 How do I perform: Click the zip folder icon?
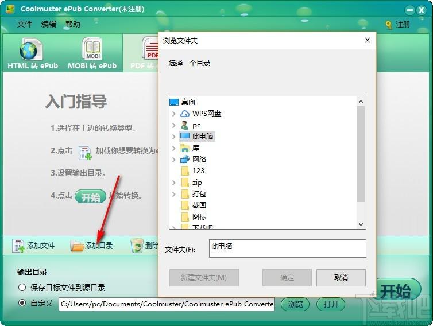[x=185, y=183]
